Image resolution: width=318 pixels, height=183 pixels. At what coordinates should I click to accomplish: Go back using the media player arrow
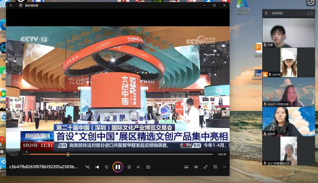point(11,5)
